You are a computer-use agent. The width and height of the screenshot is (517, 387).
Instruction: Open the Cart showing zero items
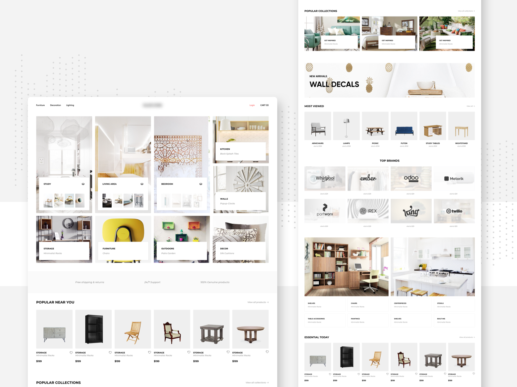coord(264,105)
